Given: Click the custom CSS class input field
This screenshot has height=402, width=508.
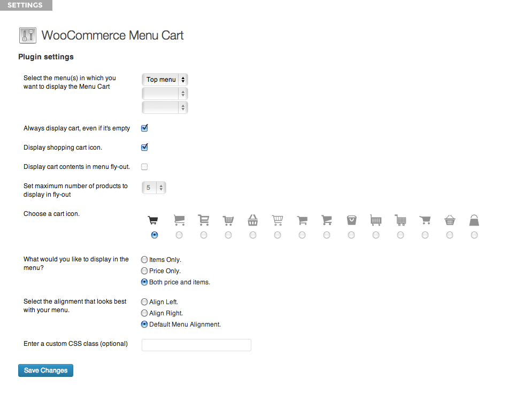Looking at the screenshot, I should coord(196,345).
